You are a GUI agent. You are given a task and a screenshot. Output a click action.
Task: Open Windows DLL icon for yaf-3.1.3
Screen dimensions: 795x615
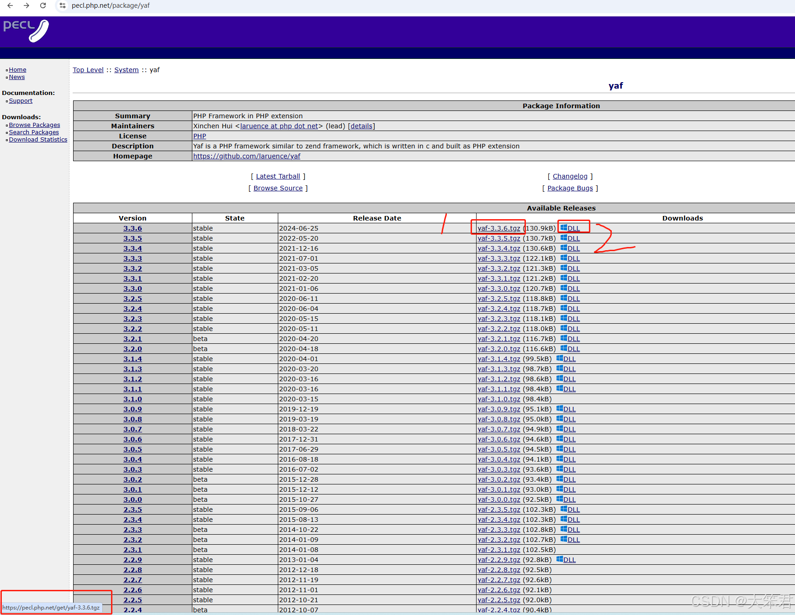point(560,368)
